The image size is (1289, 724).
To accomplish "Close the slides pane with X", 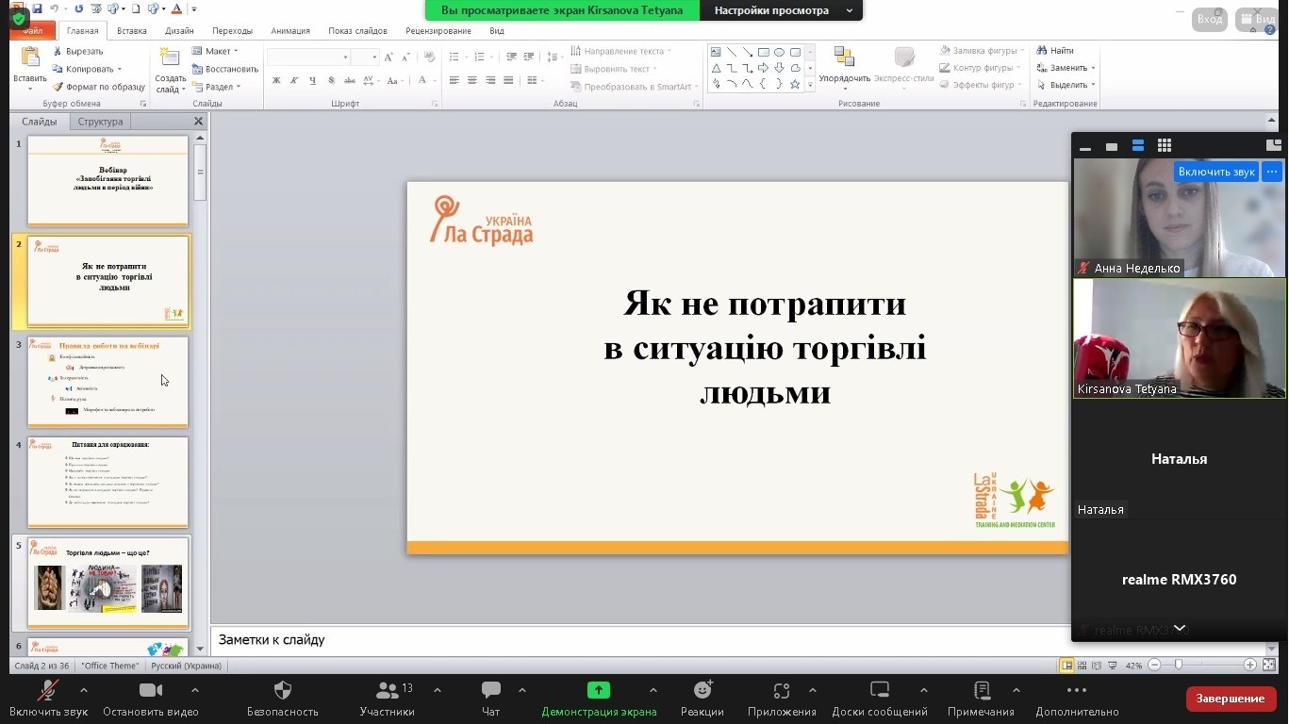I will coord(198,122).
